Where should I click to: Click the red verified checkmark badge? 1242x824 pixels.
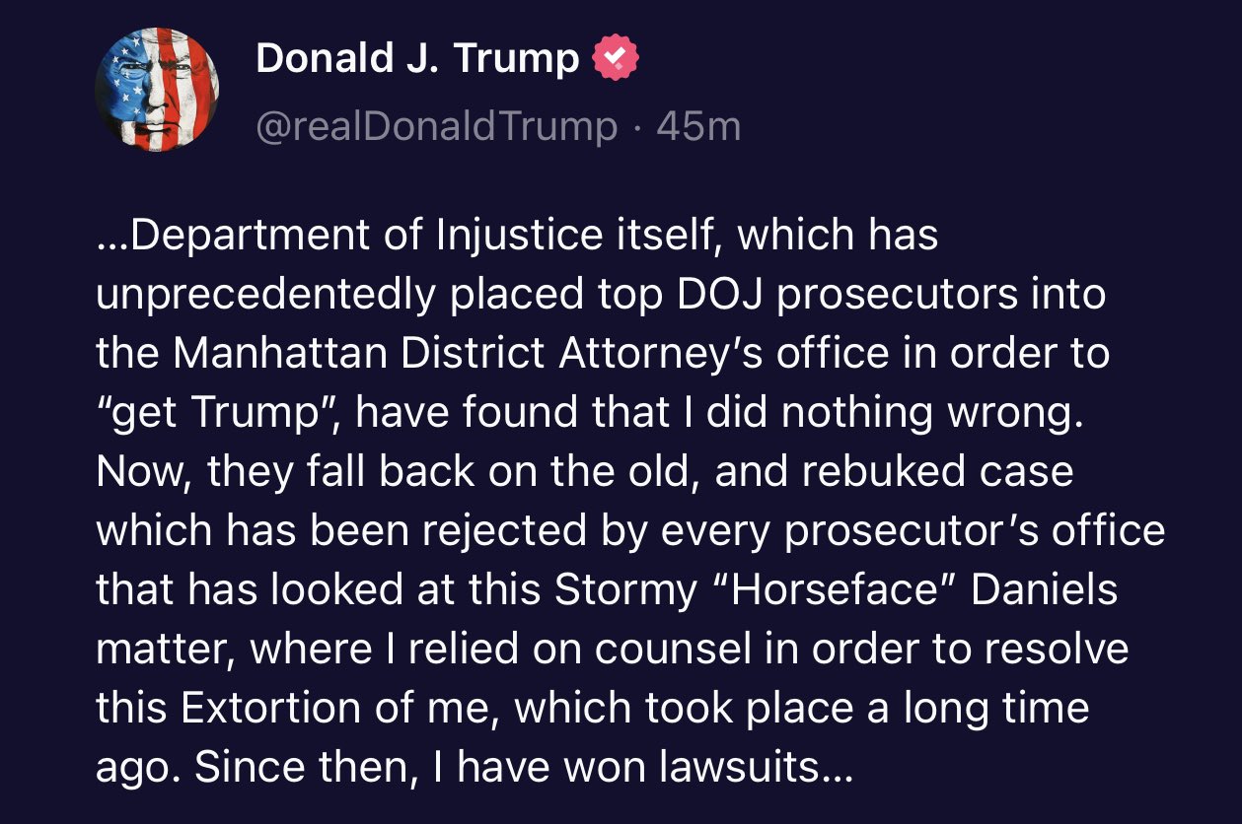coord(615,60)
